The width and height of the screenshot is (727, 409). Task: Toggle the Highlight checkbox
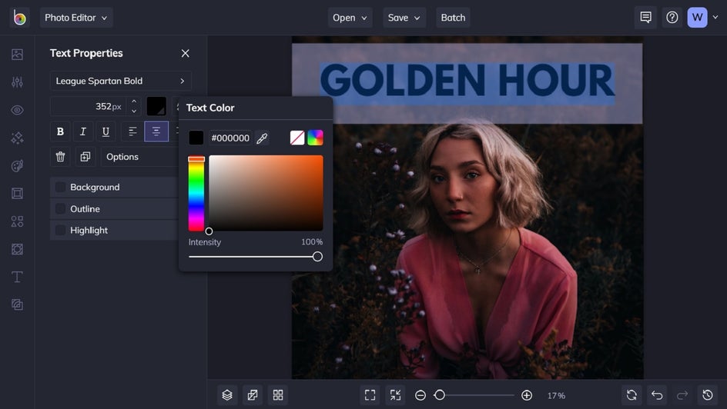60,231
